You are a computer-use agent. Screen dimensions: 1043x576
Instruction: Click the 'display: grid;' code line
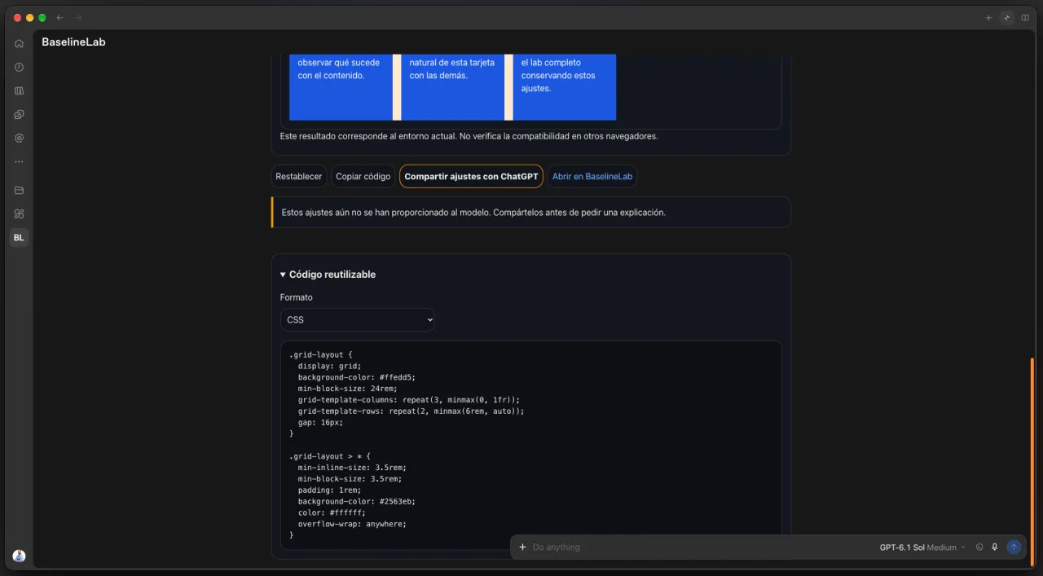329,367
